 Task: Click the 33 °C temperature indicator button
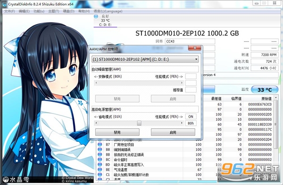pyautogui.click(x=265, y=89)
